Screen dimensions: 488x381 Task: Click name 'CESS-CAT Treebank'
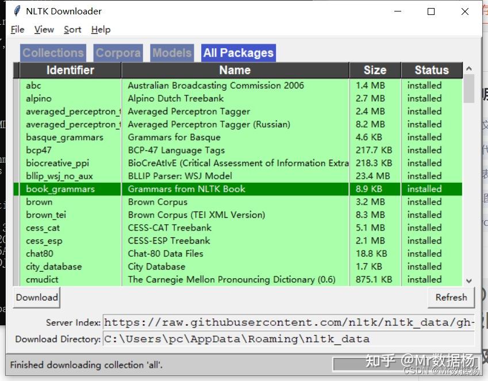(170, 228)
